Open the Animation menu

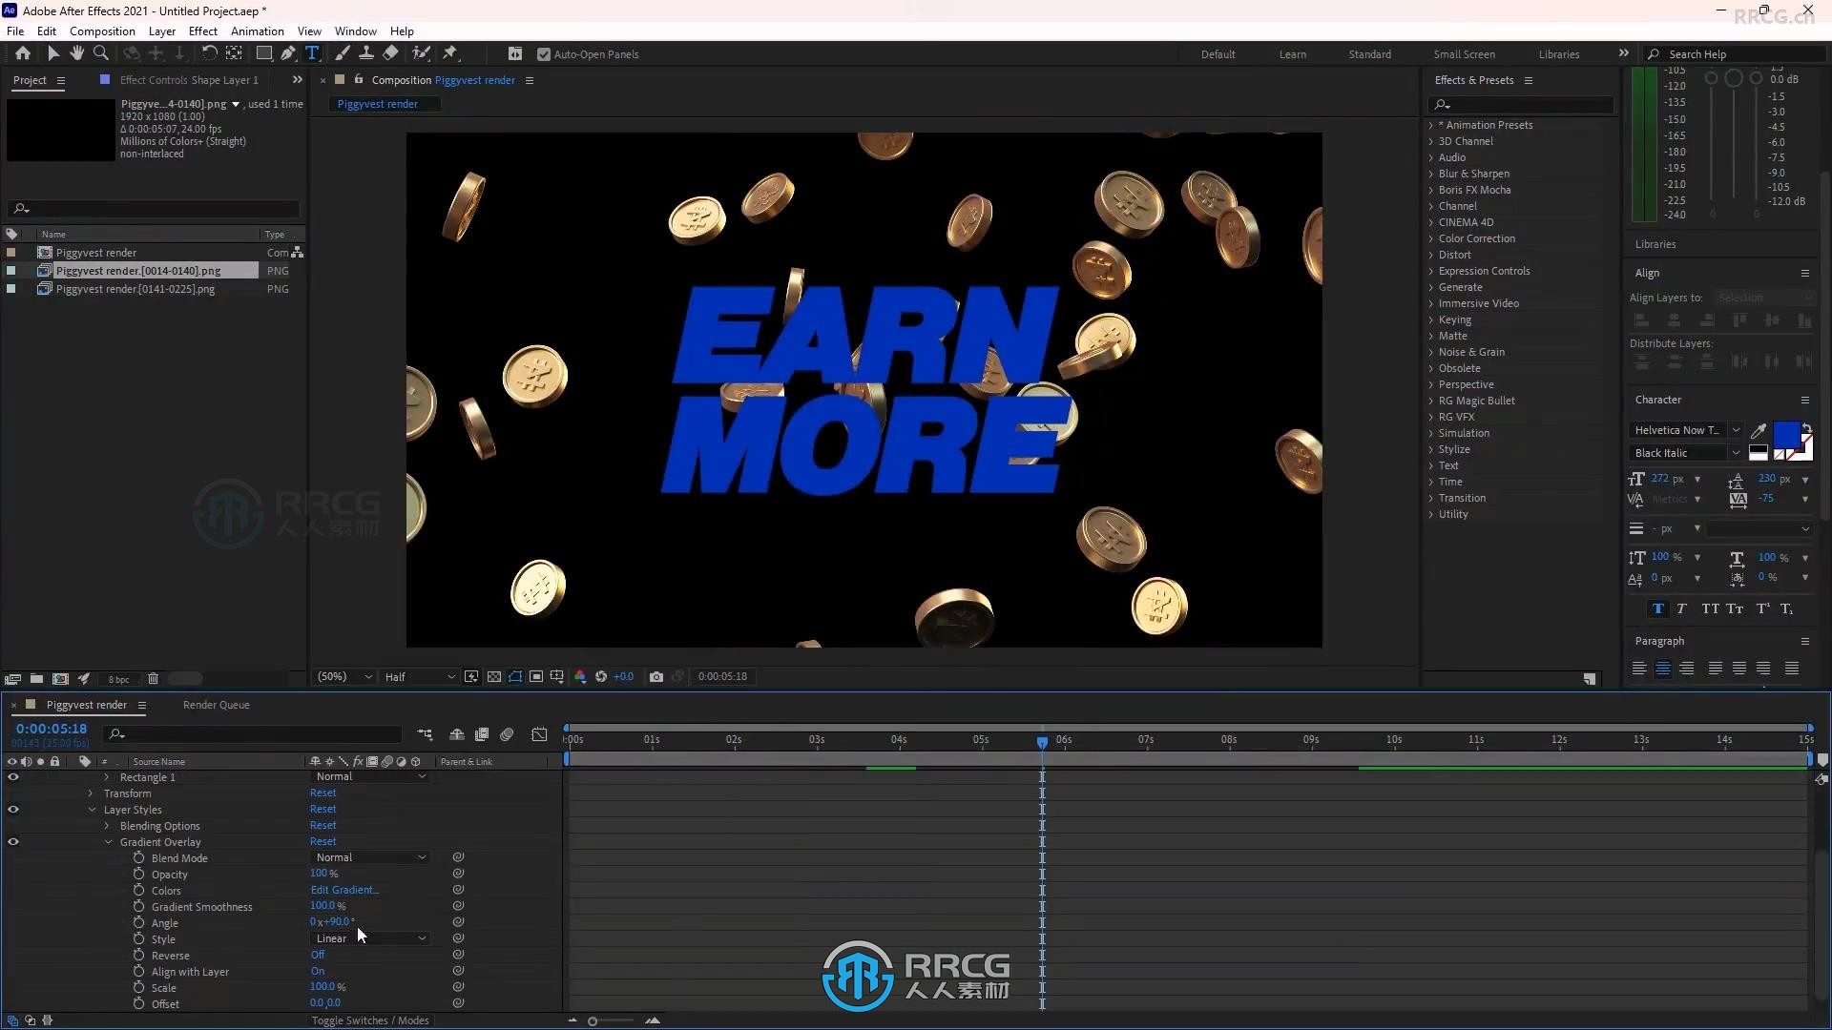coord(258,31)
